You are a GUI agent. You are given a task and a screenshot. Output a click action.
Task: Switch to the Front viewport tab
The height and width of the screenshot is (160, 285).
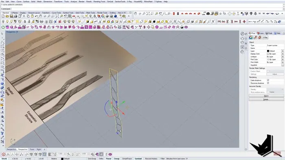(32, 149)
